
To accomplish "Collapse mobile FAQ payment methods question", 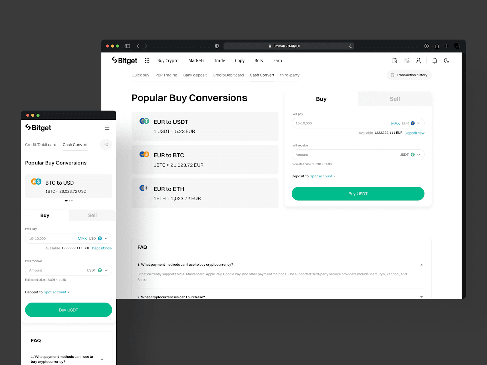I will (102, 359).
